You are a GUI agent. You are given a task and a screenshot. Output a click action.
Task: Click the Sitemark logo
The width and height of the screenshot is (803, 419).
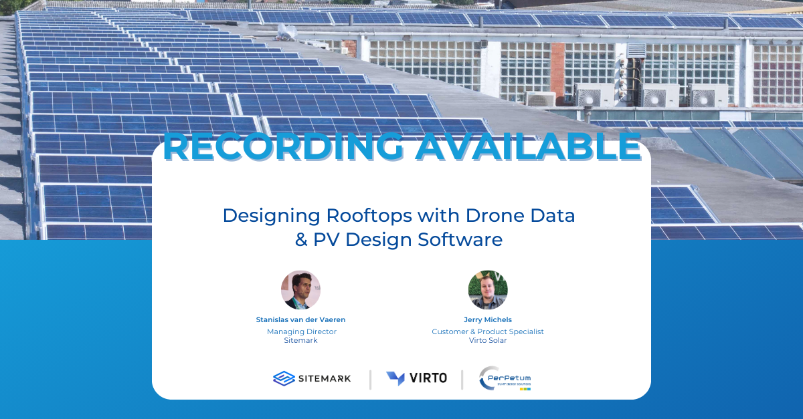[312, 378]
